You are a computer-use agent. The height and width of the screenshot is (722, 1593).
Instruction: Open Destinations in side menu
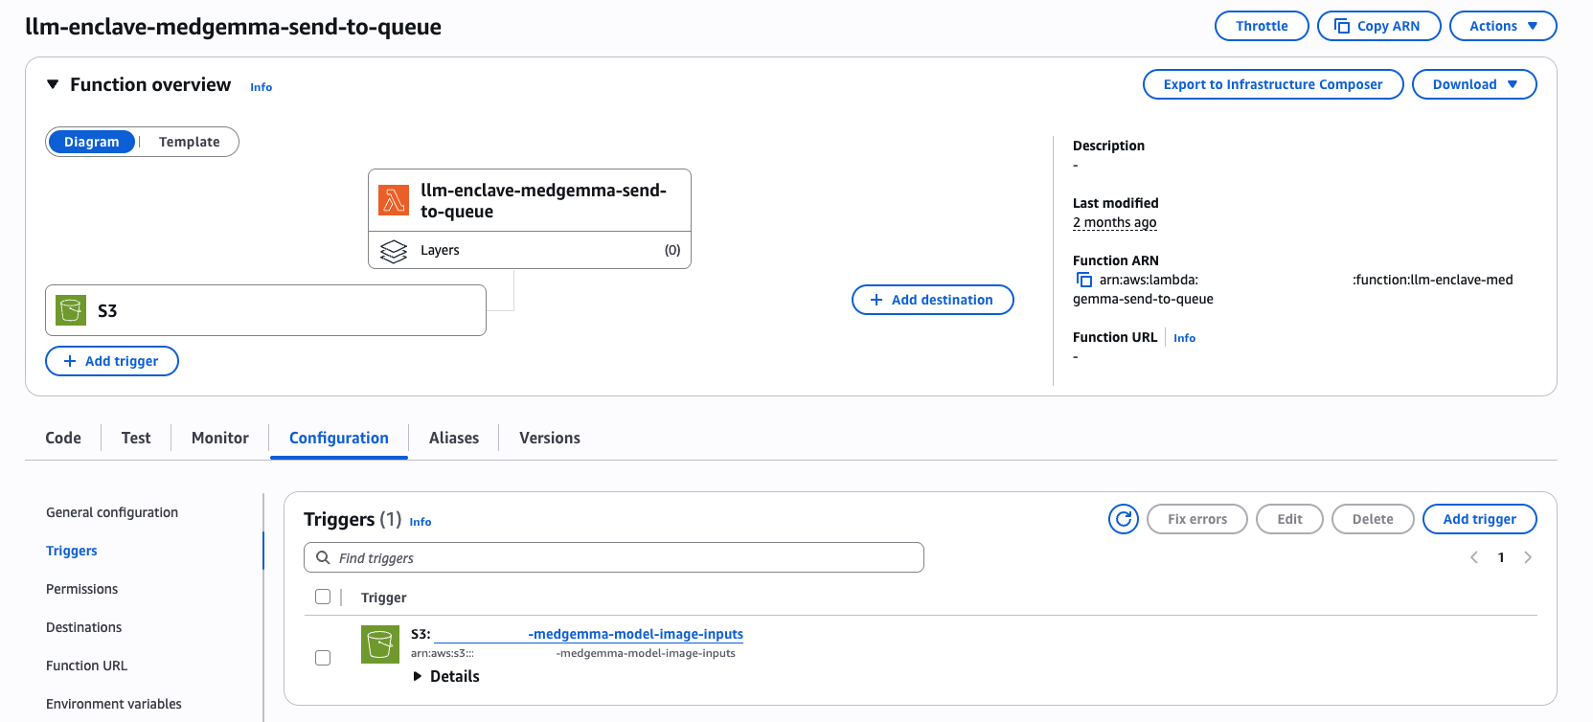[x=84, y=627]
